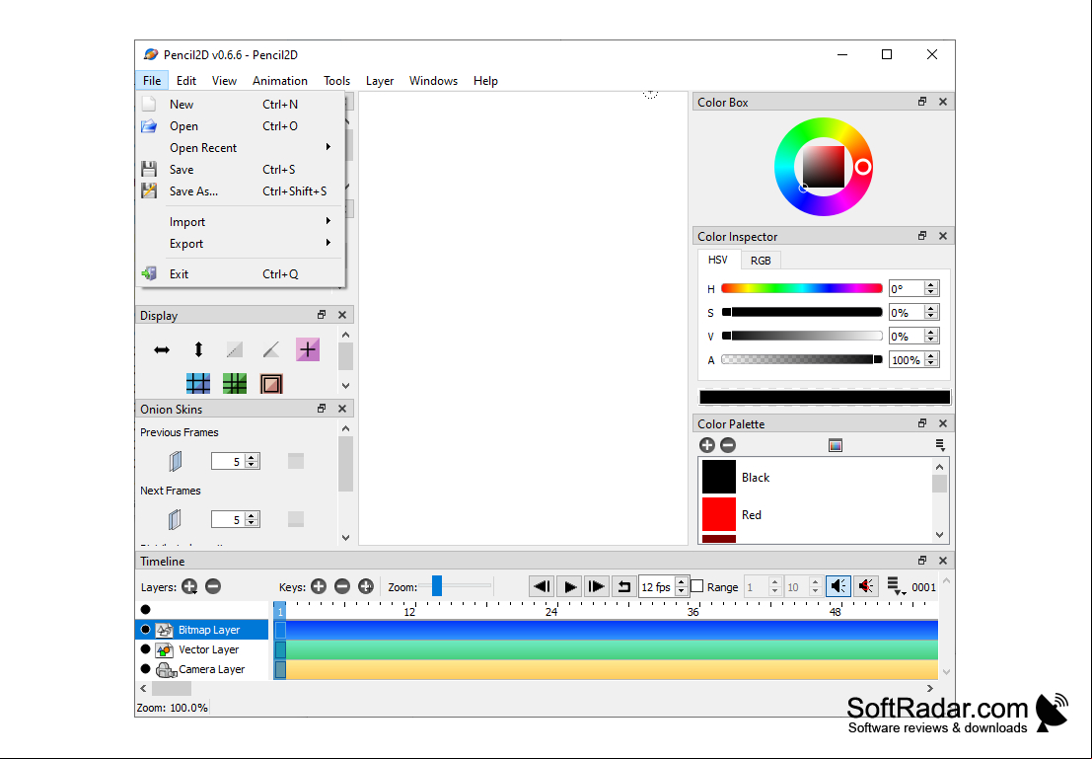Adjust previous frames count stepper
1092x759 pixels.
click(x=253, y=461)
